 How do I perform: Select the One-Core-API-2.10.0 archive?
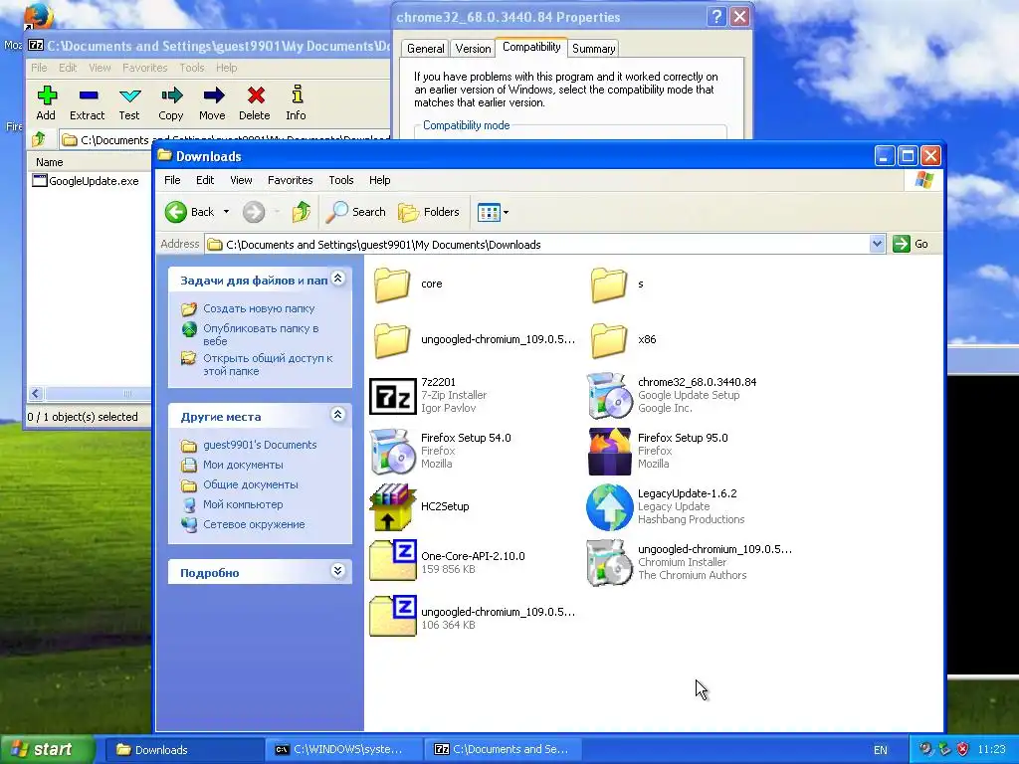[447, 562]
